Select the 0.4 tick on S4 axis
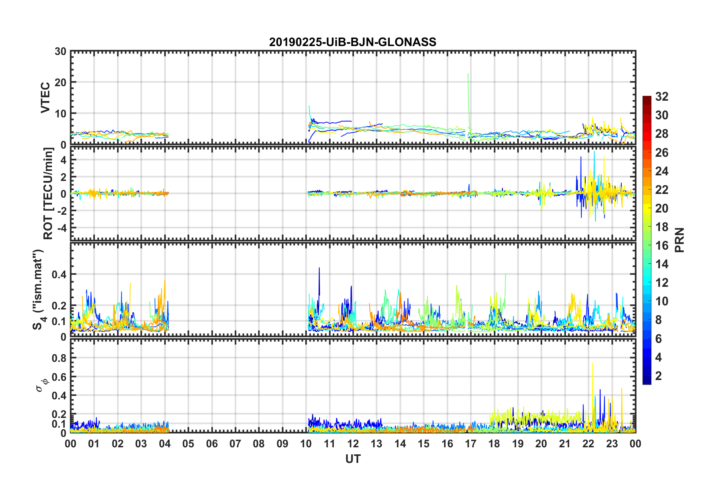The image size is (706, 480). 59,275
